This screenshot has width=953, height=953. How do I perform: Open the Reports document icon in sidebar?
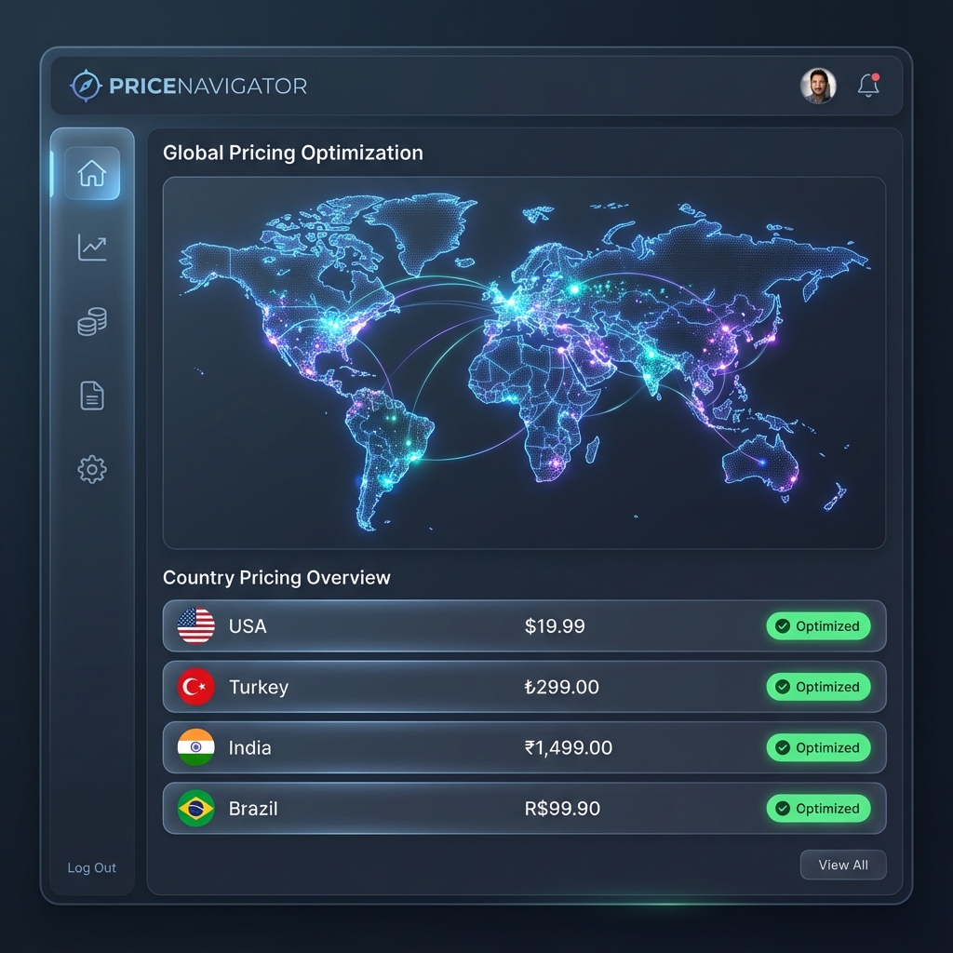[90, 395]
